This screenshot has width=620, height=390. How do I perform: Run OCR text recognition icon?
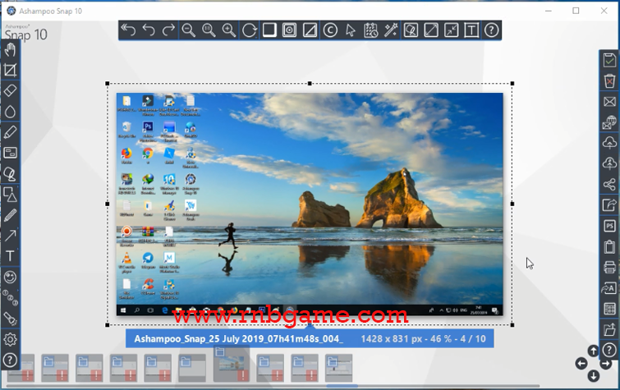point(609,288)
